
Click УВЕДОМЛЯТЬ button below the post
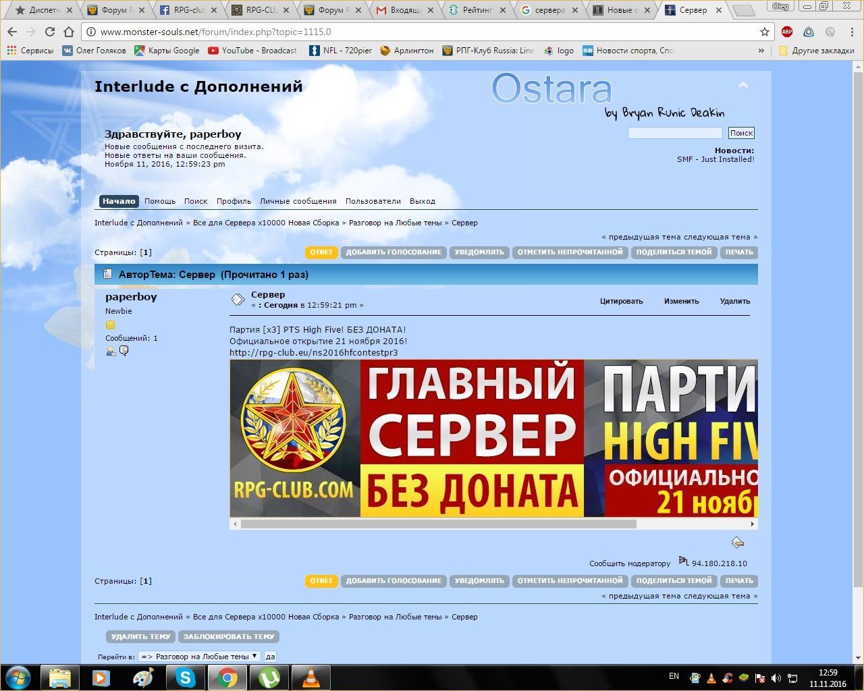479,581
